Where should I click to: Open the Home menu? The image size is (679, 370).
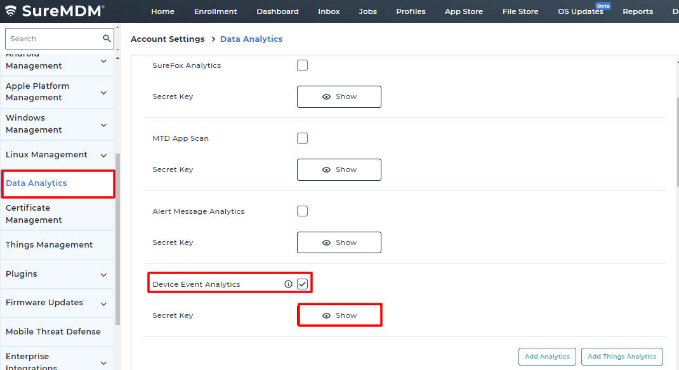pos(163,11)
